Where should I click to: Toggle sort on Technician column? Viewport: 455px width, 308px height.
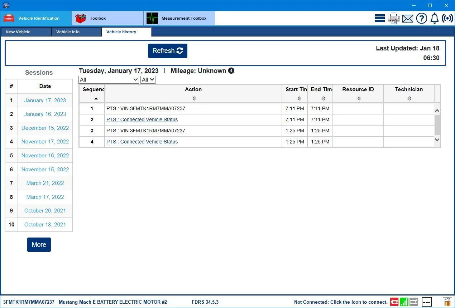(x=409, y=98)
